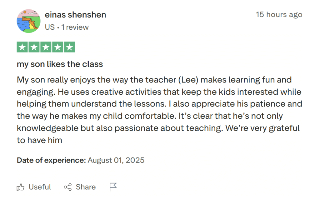Click the US location label
Viewport: 320px width, 210px height.
pyautogui.click(x=50, y=27)
